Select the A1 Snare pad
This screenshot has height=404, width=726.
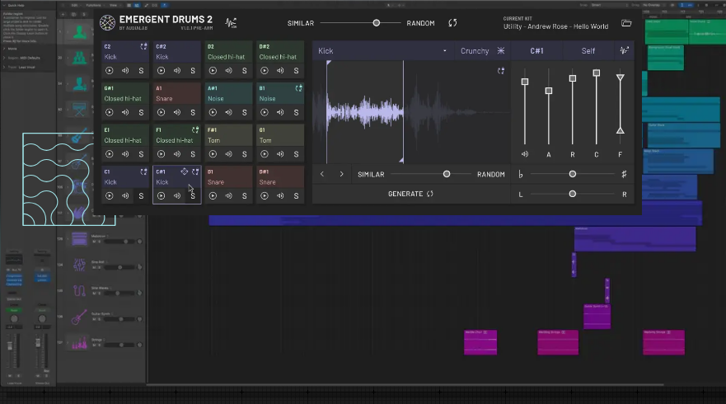[177, 94]
